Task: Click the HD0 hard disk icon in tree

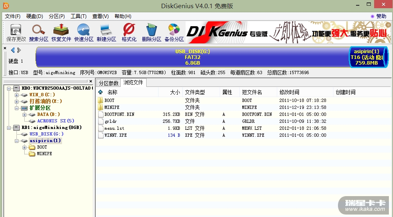Action: point(16,88)
